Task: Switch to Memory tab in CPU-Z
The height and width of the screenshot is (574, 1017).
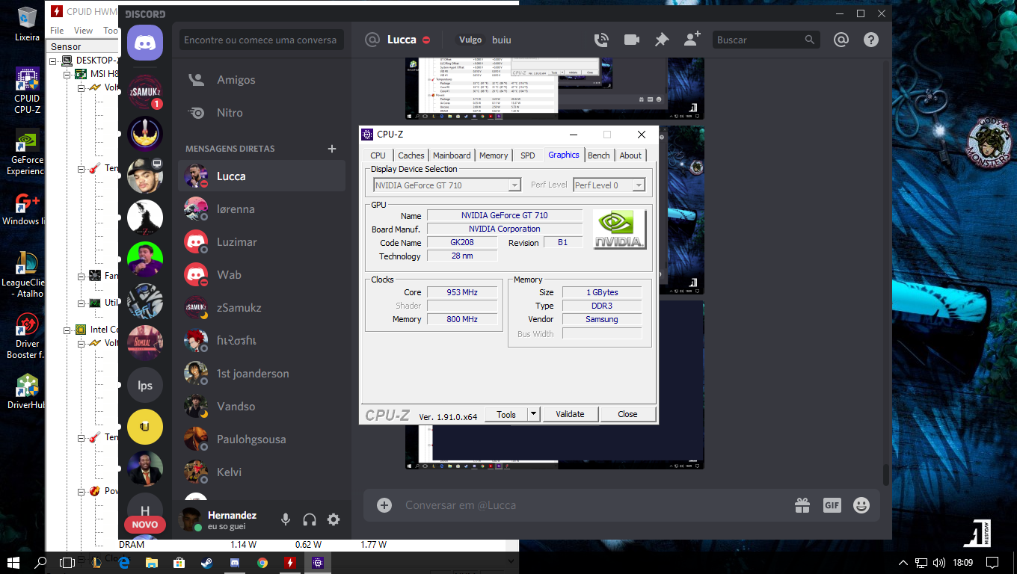Action: (x=494, y=155)
